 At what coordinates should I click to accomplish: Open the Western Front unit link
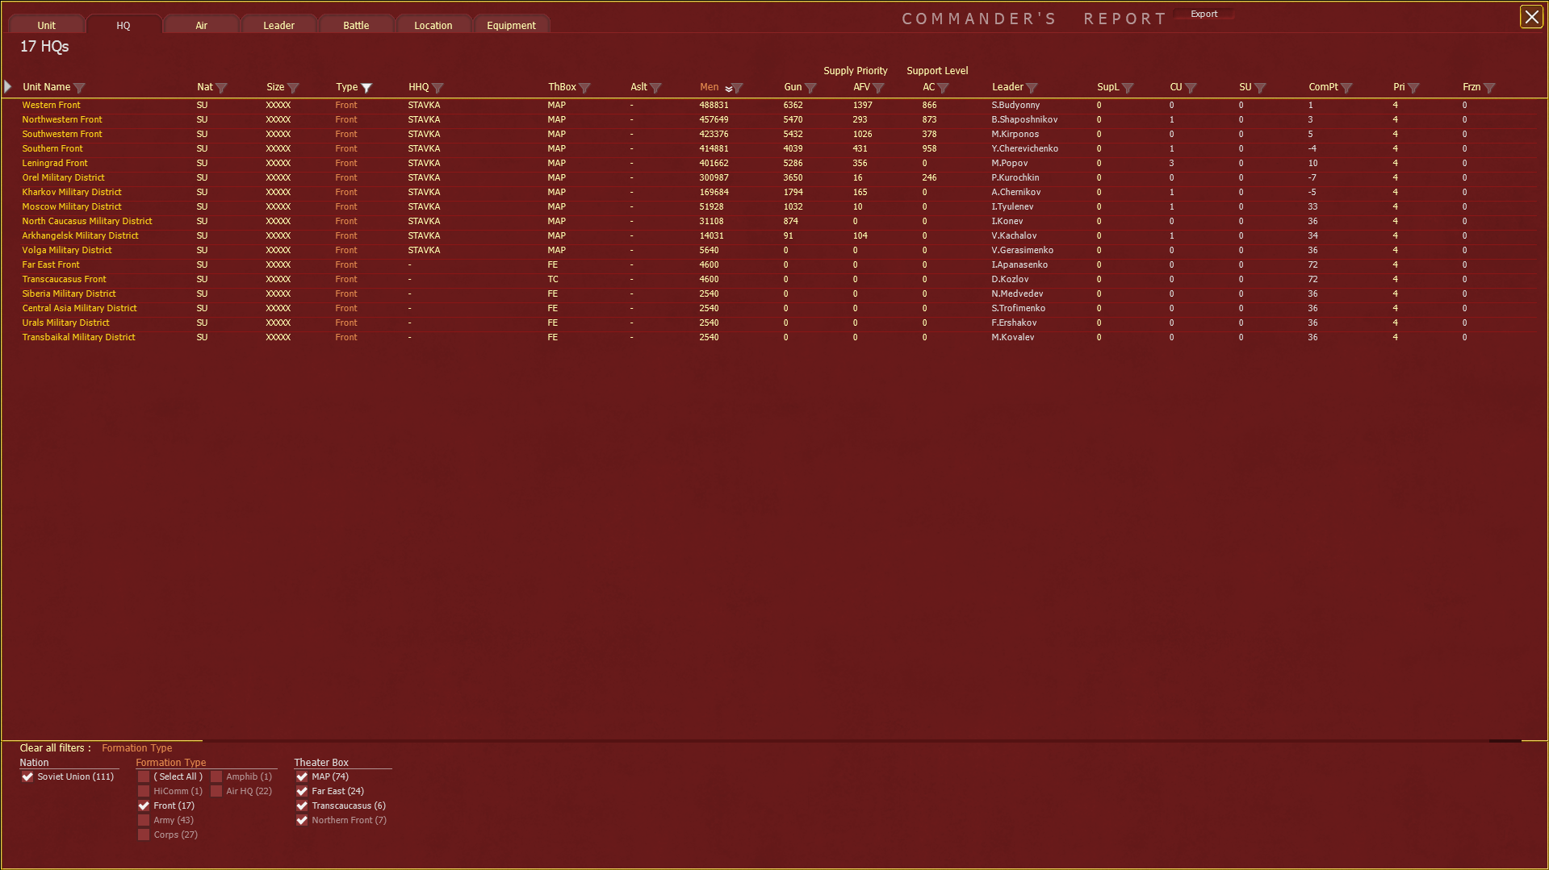click(x=51, y=105)
